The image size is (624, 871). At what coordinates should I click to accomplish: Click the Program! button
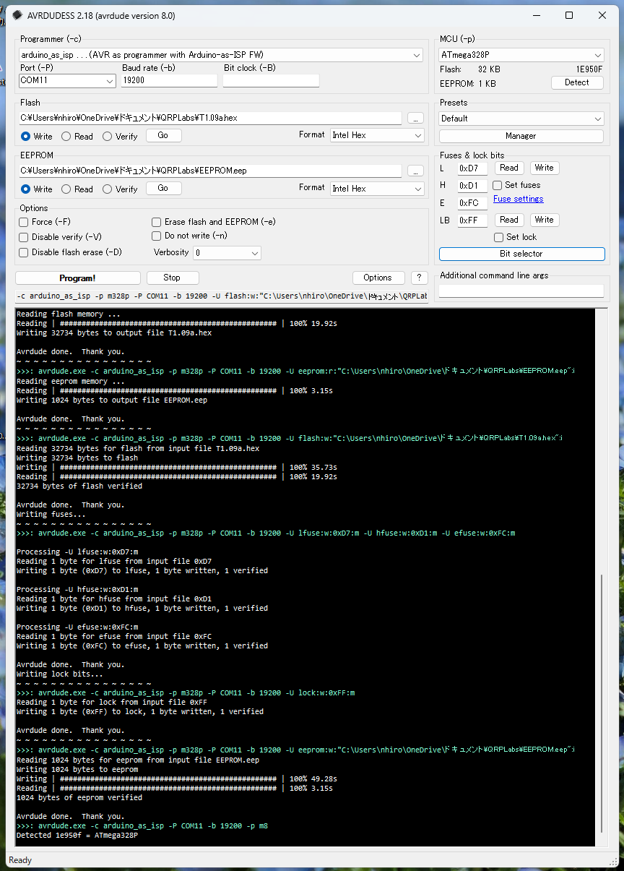click(x=78, y=278)
